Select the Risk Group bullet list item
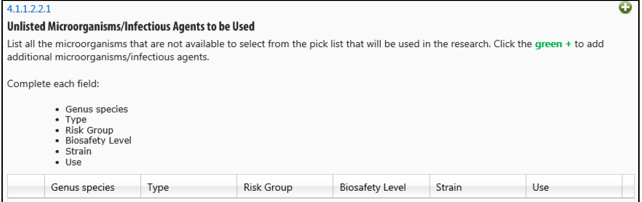 (x=89, y=130)
